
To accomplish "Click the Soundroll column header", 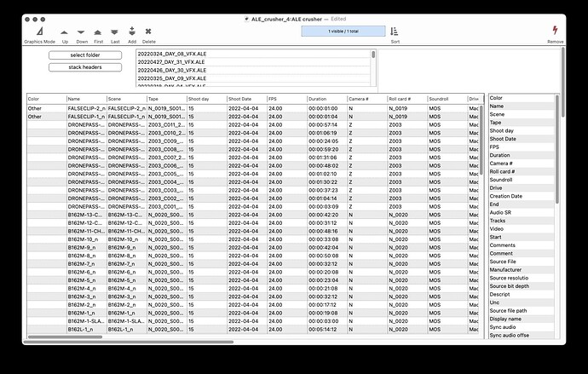I will [x=448, y=99].
